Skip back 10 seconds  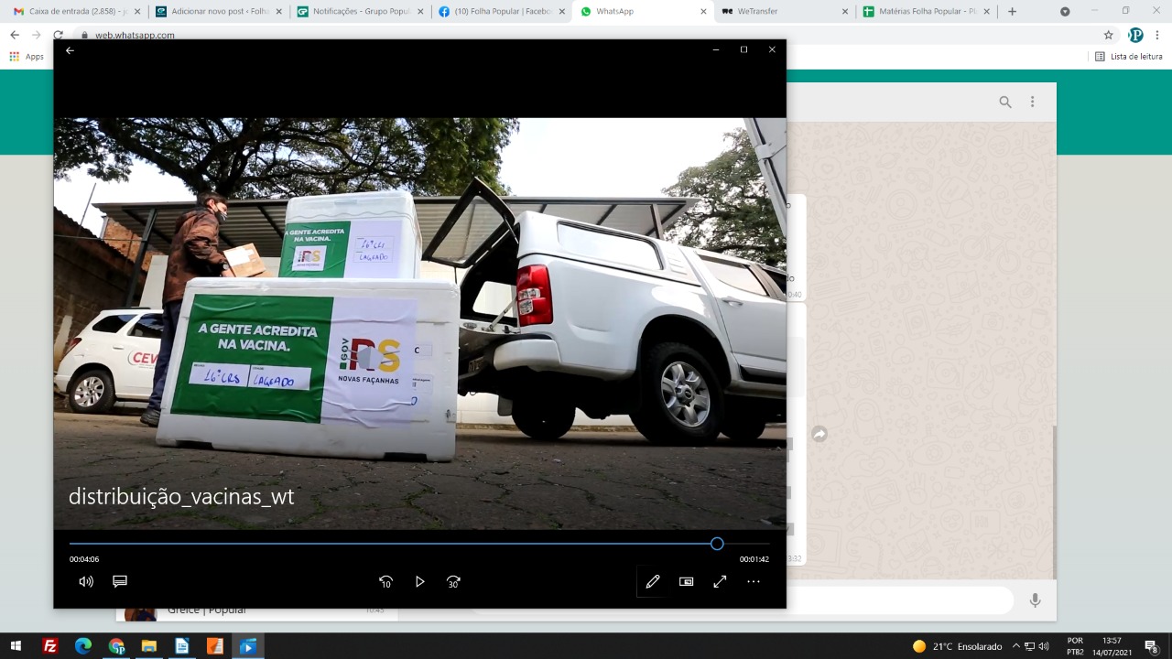pyautogui.click(x=385, y=581)
